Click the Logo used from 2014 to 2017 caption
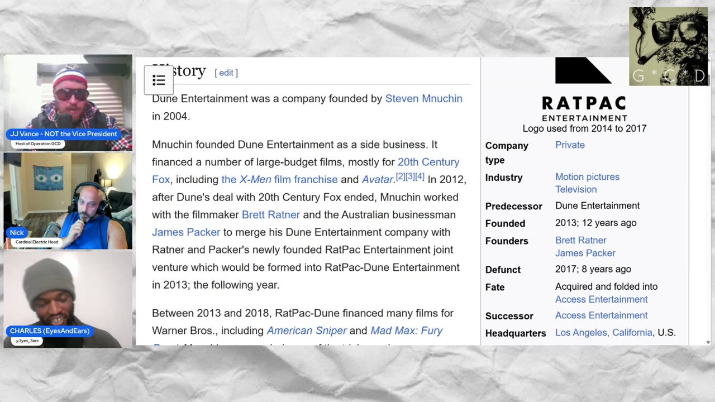715x402 pixels. point(584,128)
